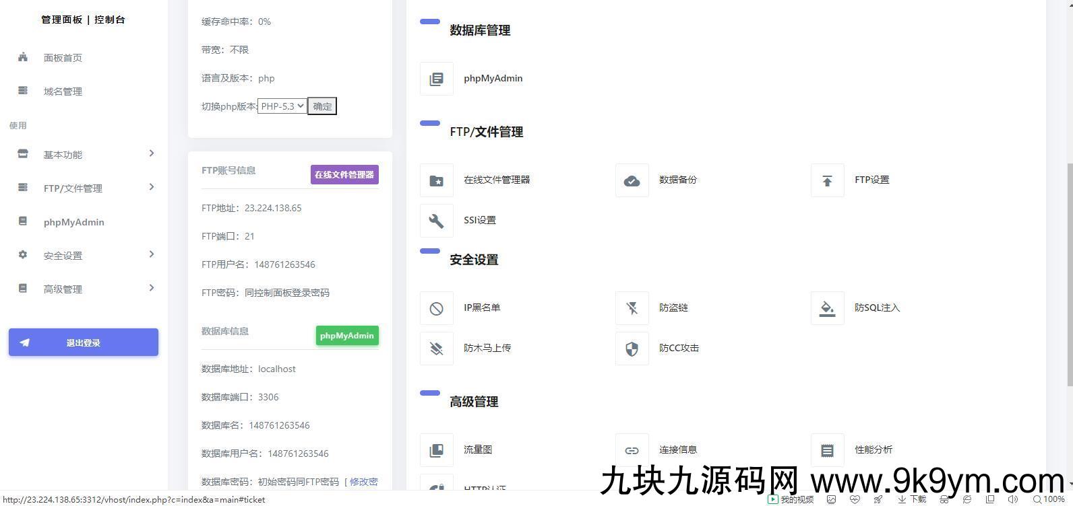The image size is (1073, 506).
Task: Click the 退出登录 logout button
Action: [x=84, y=342]
